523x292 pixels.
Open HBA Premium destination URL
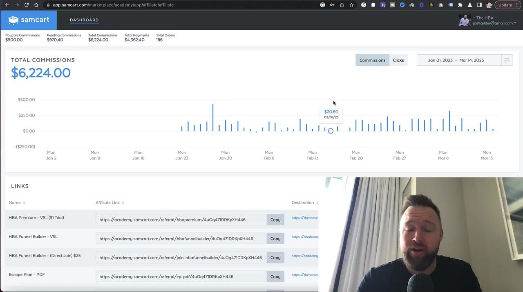coord(305,218)
